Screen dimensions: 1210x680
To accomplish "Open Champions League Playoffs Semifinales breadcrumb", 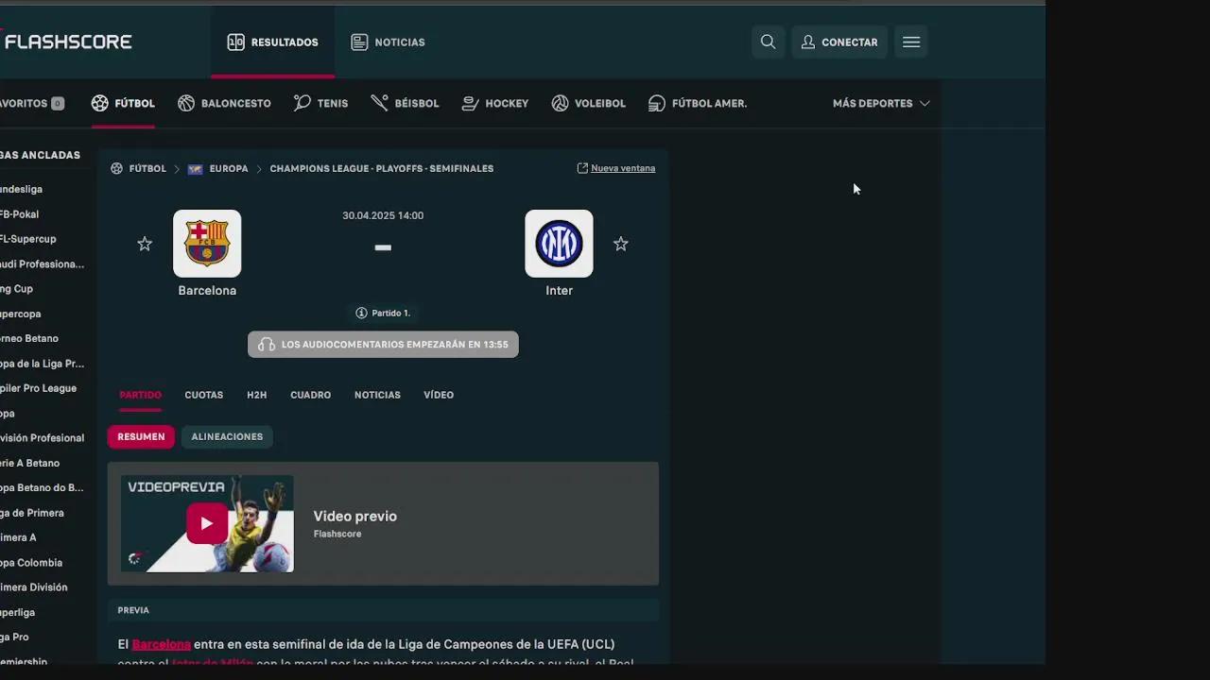I will click(x=382, y=168).
